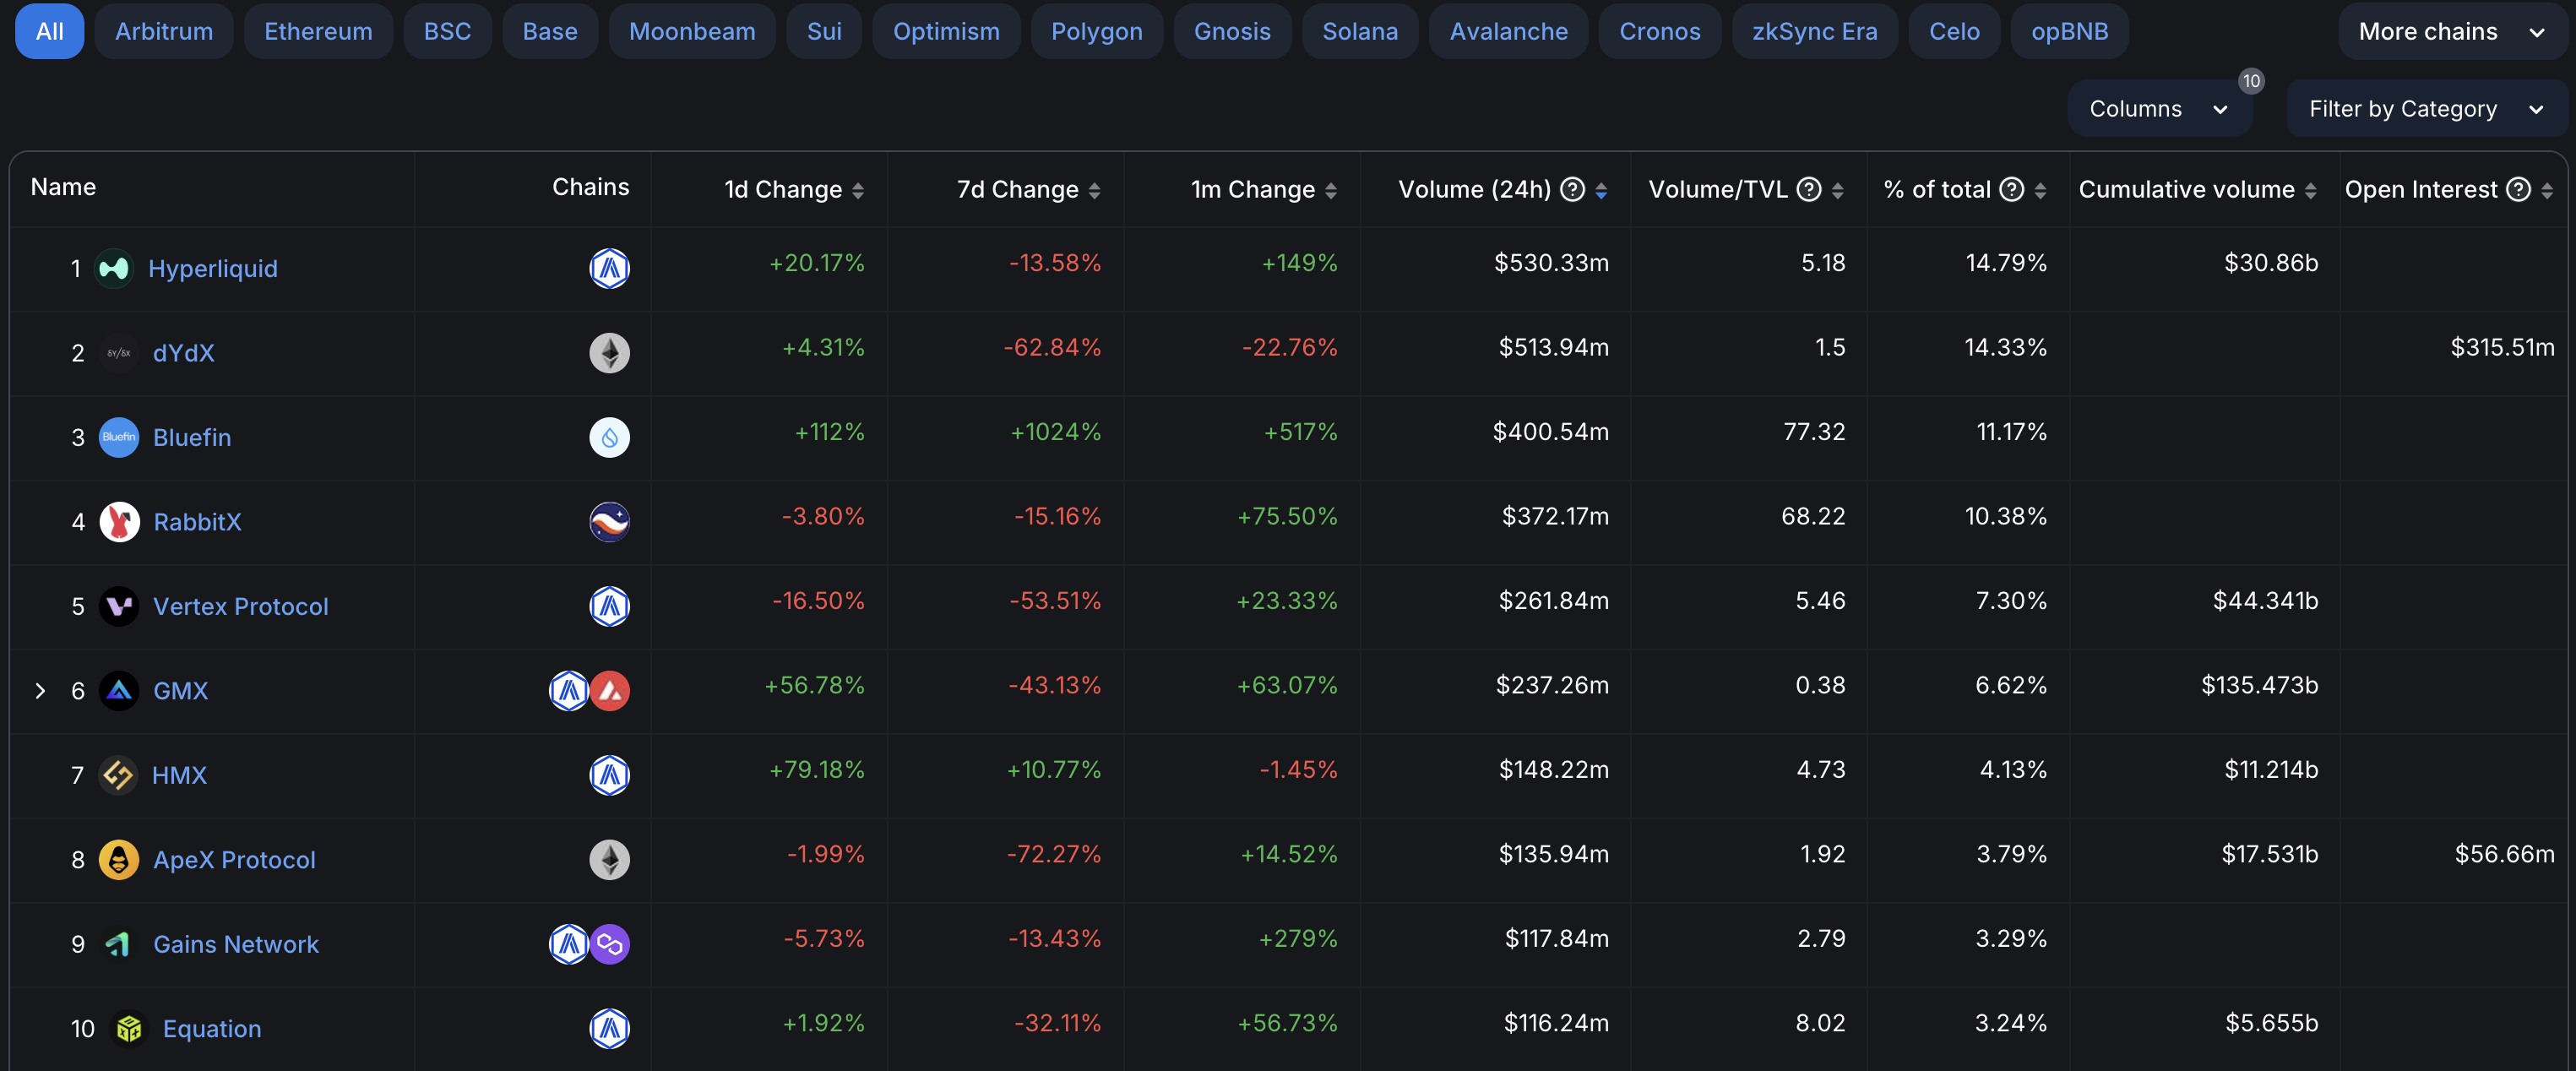Screen dimensions: 2576x1071
Task: Open the Filter by Category dropdown
Action: pyautogui.click(x=2425, y=109)
